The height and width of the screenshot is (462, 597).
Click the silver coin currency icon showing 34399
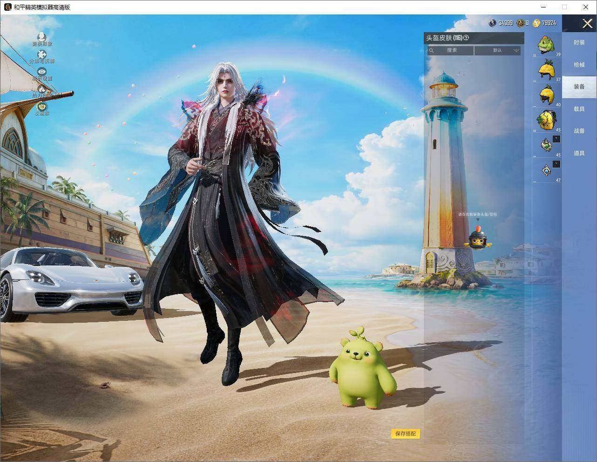tap(493, 22)
